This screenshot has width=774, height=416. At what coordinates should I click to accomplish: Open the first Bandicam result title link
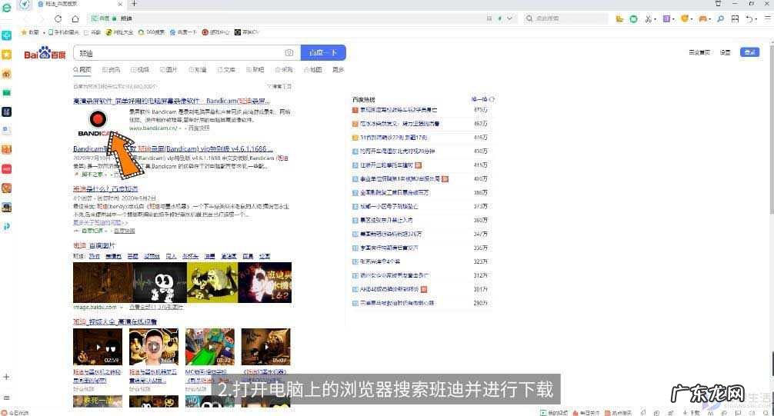(172, 102)
